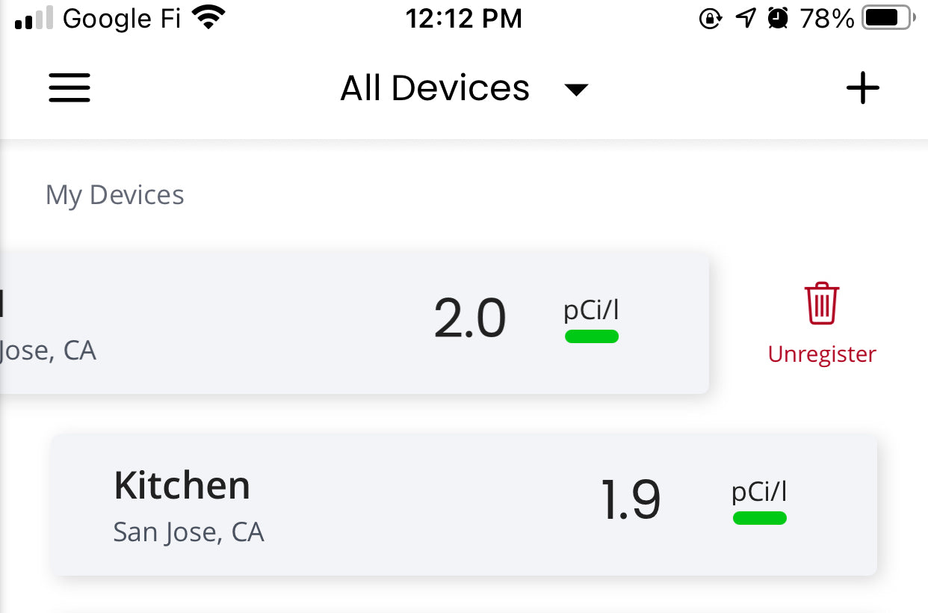Image resolution: width=928 pixels, height=613 pixels.
Task: Open the hamburger menu
Action: point(69,88)
